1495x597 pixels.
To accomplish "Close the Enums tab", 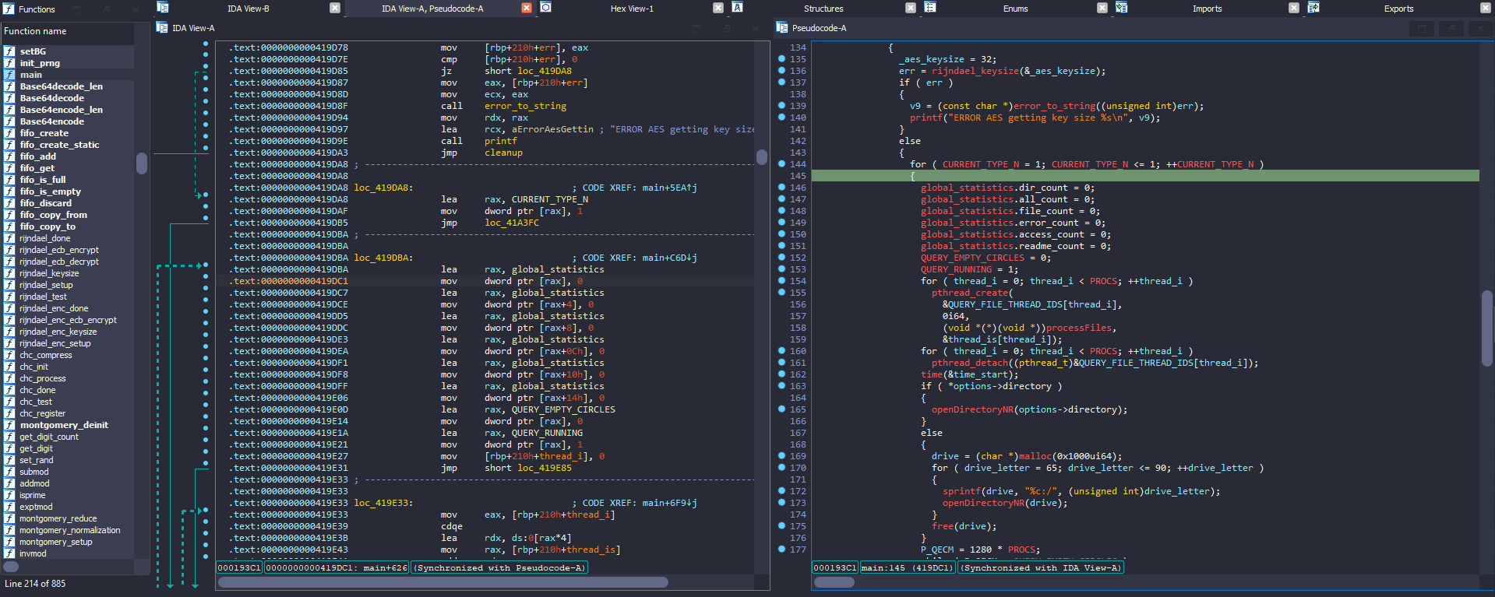I will (1102, 8).
